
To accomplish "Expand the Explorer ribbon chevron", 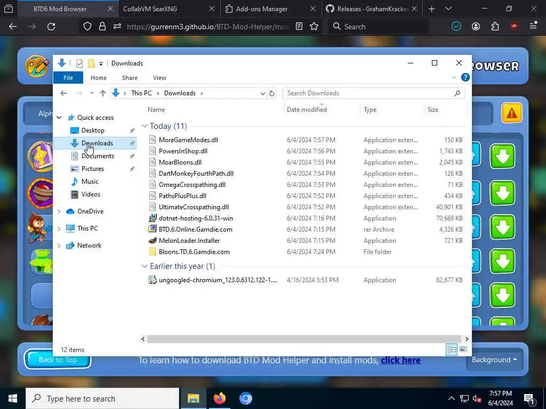I will 453,77.
